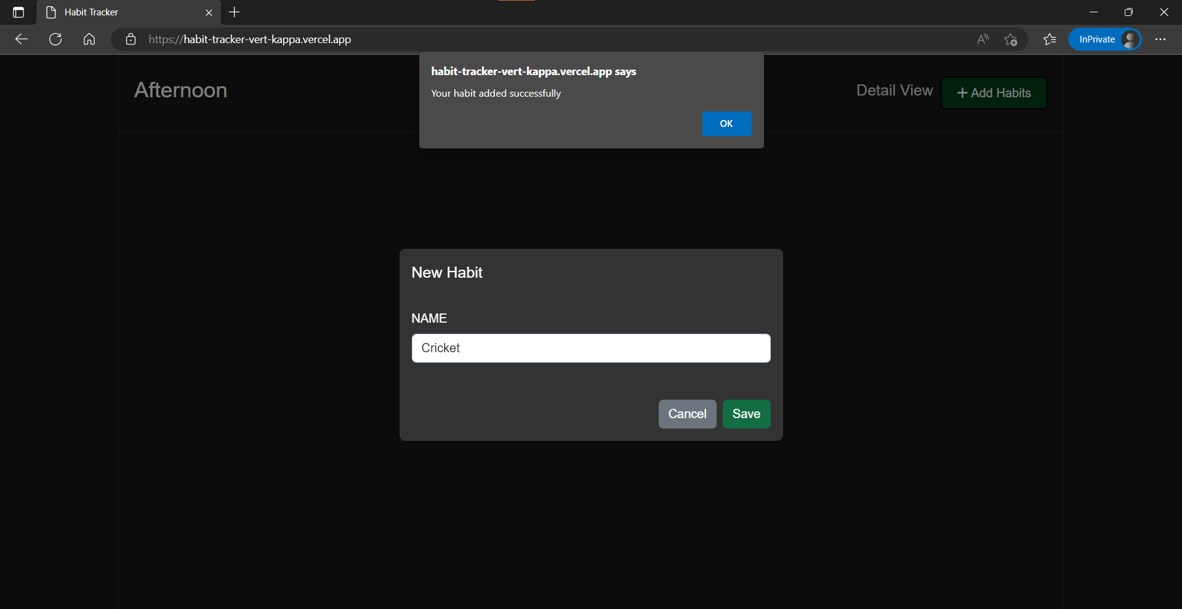Screen dimensions: 1182x609
Task: Cancel the New Habit dialog
Action: [687, 414]
